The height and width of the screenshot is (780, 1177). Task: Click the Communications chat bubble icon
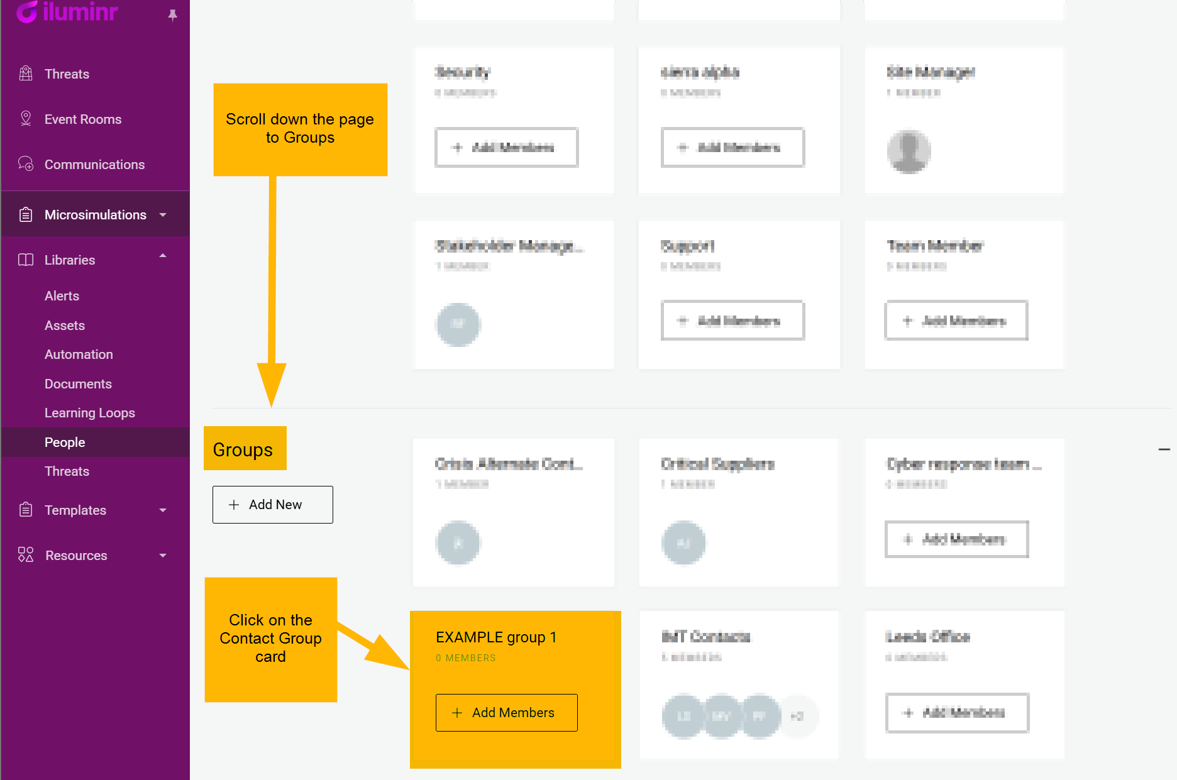click(26, 164)
